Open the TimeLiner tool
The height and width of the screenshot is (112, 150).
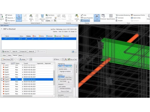point(103,17)
